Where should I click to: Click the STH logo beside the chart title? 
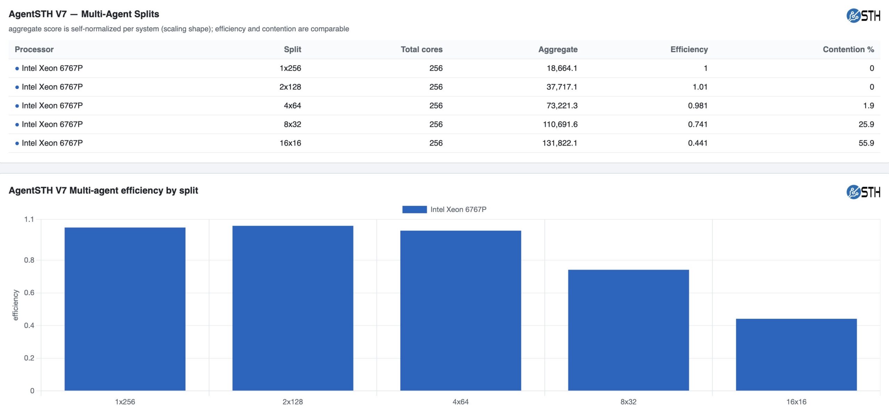pos(863,192)
